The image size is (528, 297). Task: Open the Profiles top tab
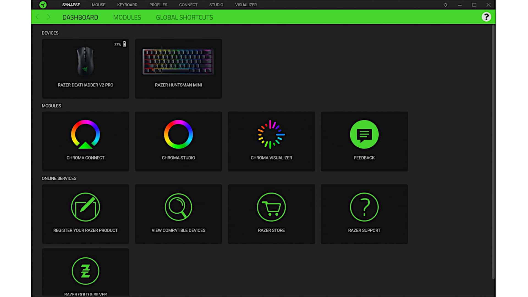158,5
